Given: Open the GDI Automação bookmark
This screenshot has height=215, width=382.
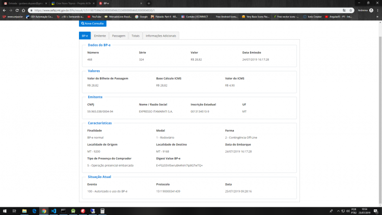Looking at the screenshot, I should 39,17.
